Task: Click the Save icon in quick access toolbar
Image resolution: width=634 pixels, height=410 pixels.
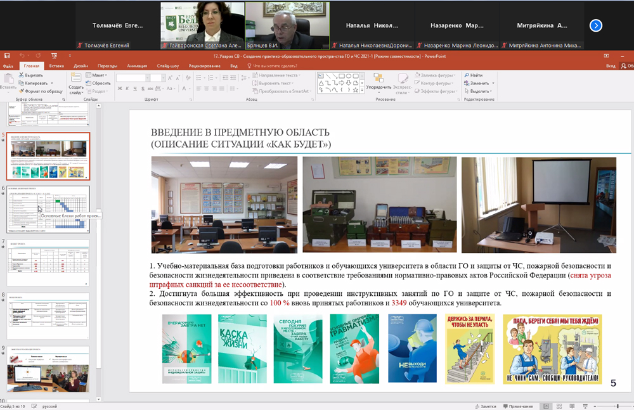Action: coord(6,56)
